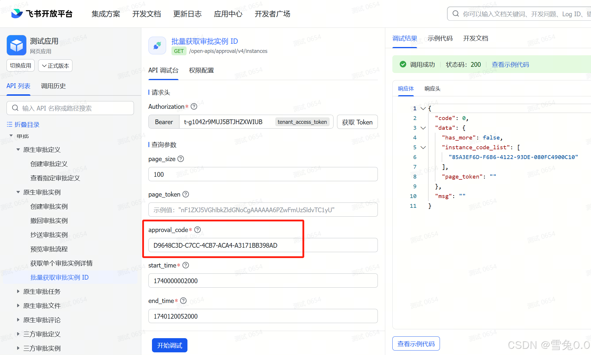Viewport: 591px width, 355px height.
Task: Click the end_time input field
Action: point(263,316)
